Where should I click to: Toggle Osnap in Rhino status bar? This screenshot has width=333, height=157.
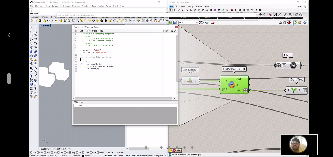click(x=127, y=156)
